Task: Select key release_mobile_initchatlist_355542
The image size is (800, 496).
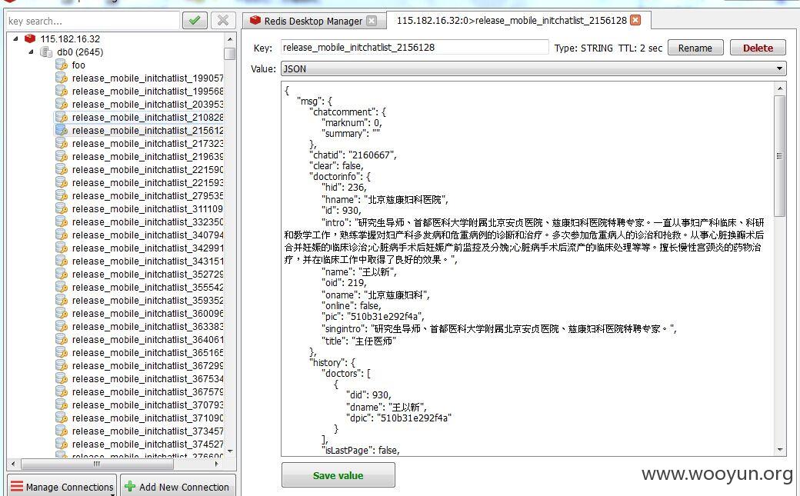Action: (148, 288)
